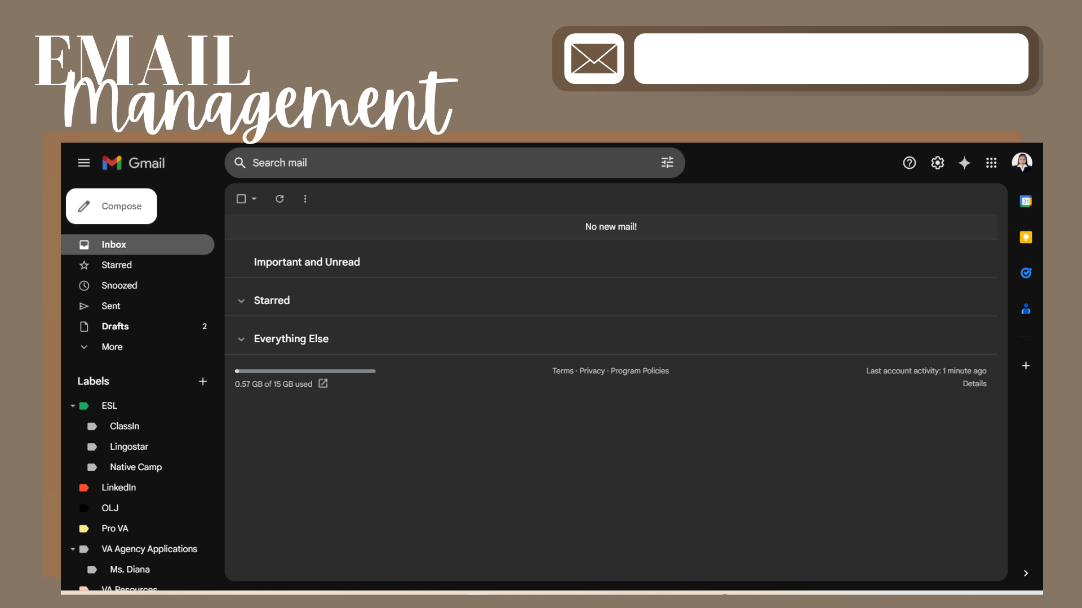Expand the More sidebar items
The height and width of the screenshot is (608, 1082).
(x=112, y=347)
